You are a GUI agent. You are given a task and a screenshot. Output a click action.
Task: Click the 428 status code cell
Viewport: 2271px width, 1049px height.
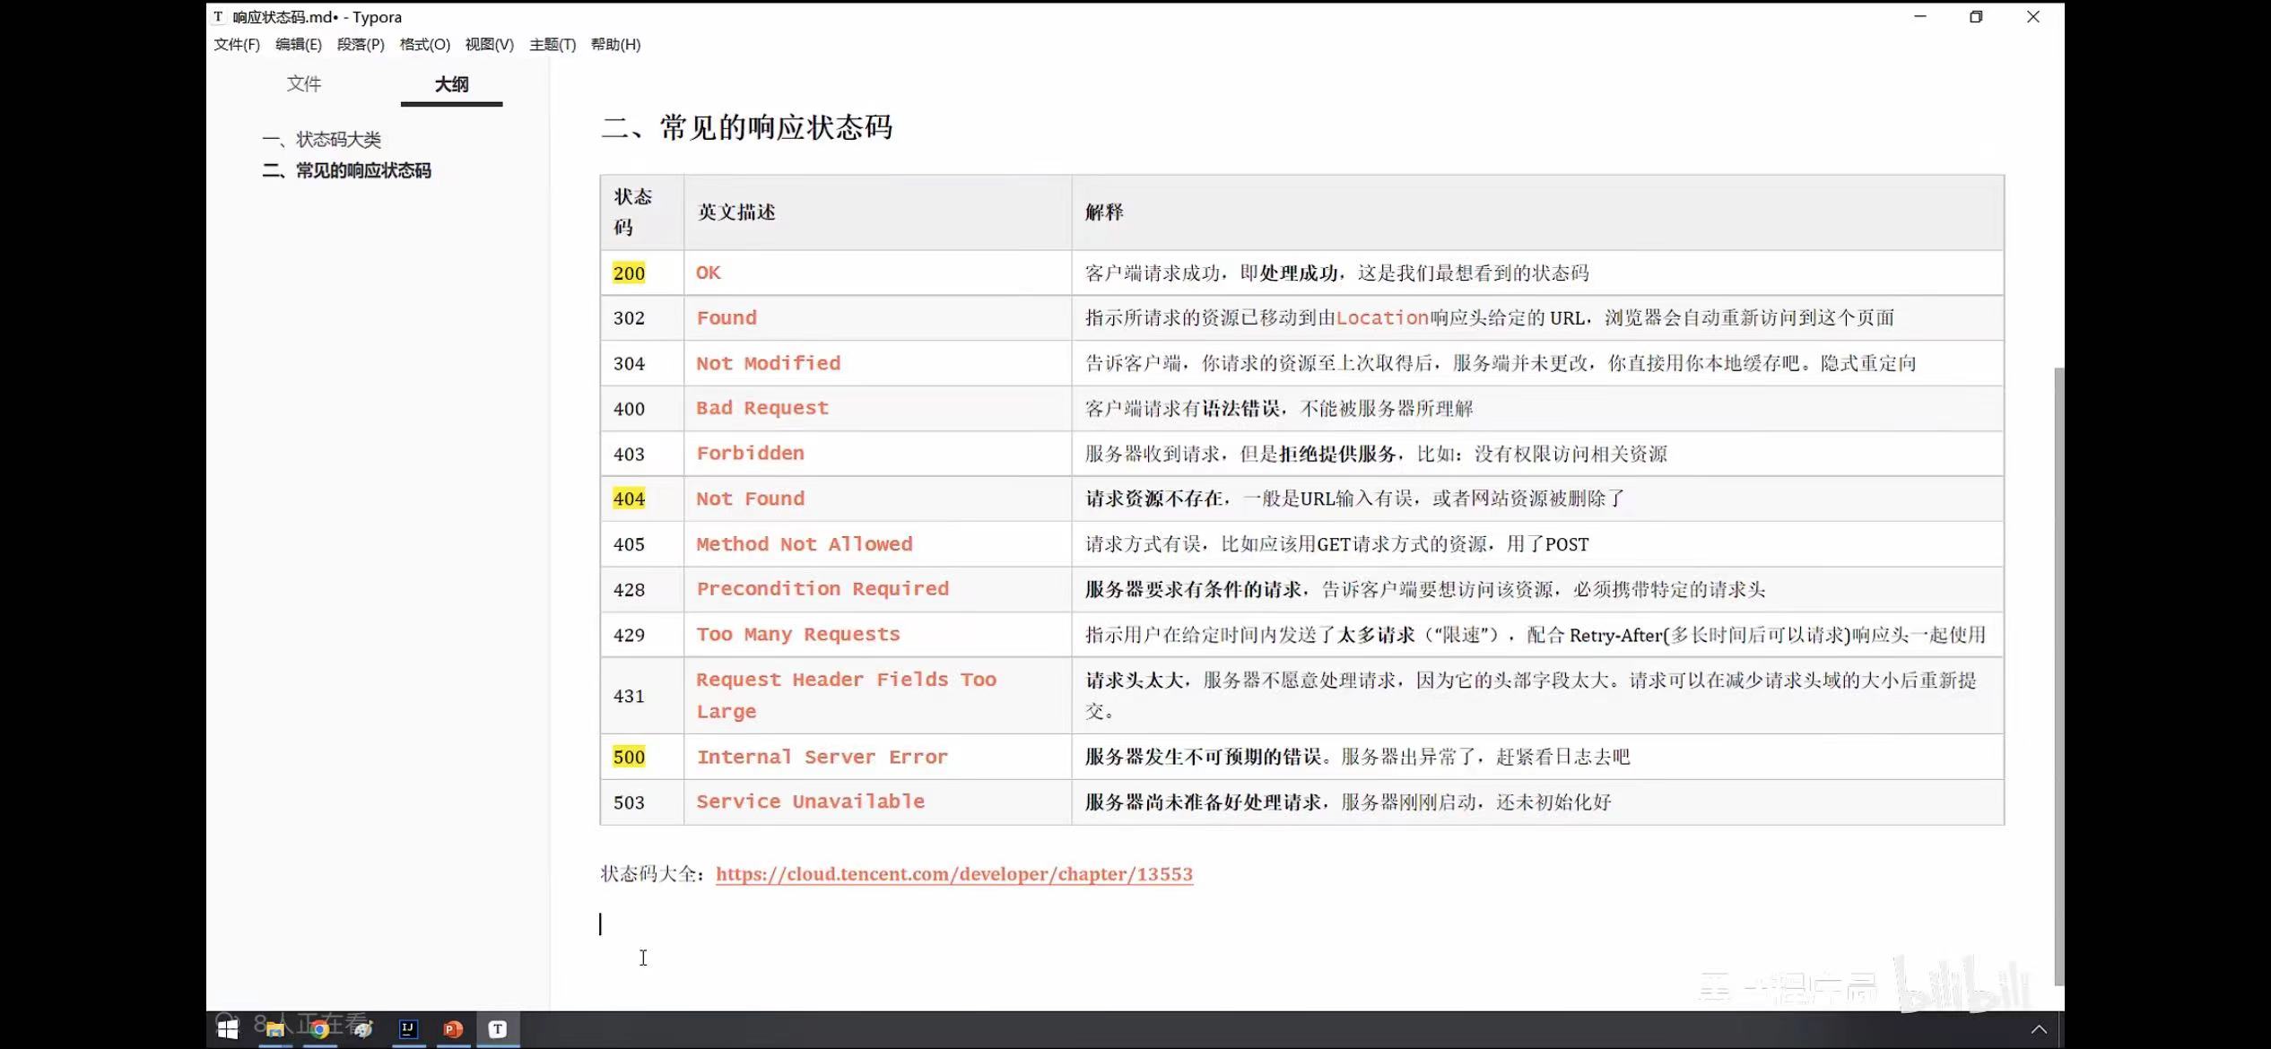click(642, 590)
